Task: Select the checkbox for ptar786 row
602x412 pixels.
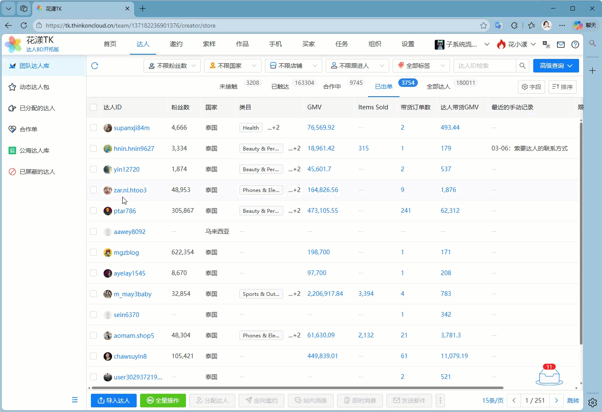Action: pyautogui.click(x=93, y=211)
